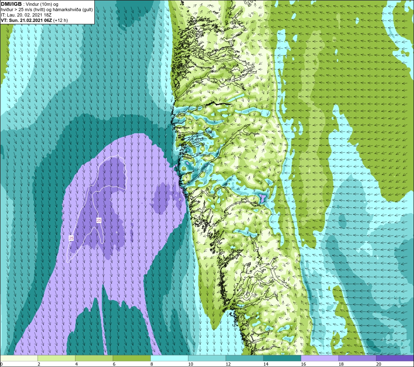
Task: Click the '18' value on the color scale
Action: click(x=341, y=364)
